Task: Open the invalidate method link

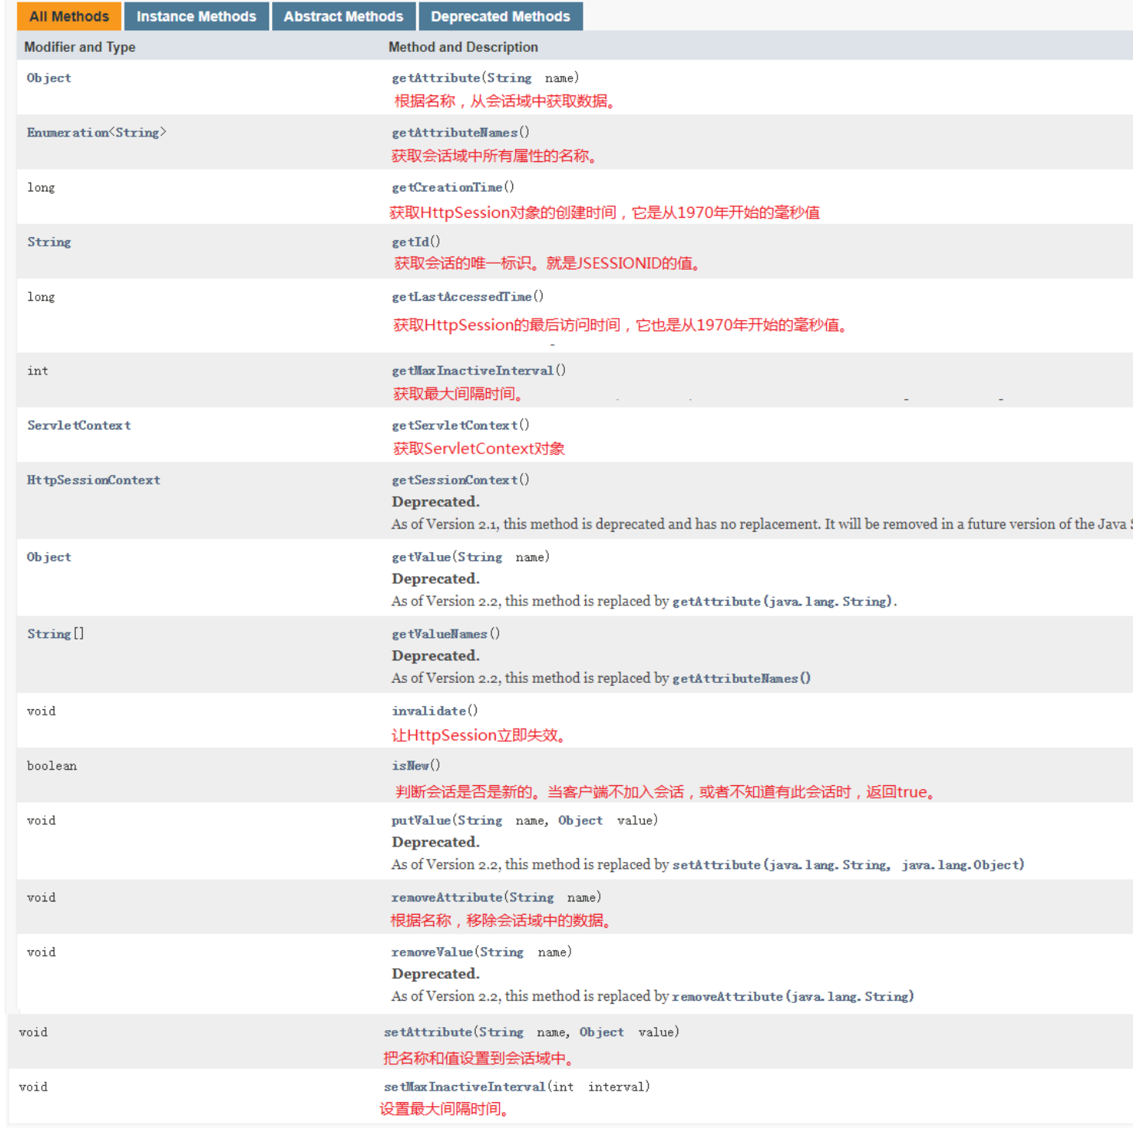Action: 429,711
